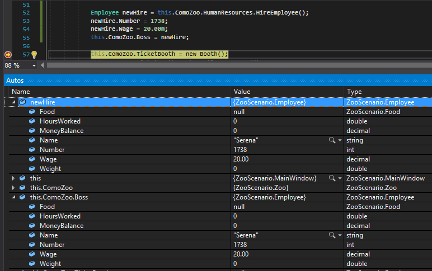Collapse the this.ComoZoo.Boss node
432x271 pixels.
[13, 197]
